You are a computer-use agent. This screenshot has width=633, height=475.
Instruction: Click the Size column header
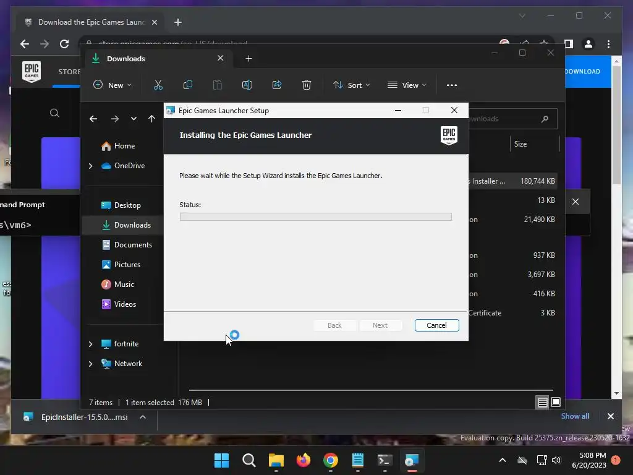point(520,144)
